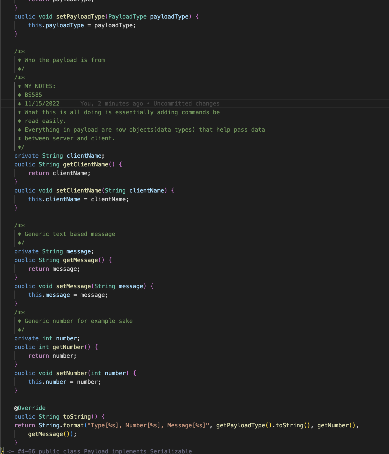Click the 'this.clientName = clientName;' assignment
Screen dimensions: 389x454
click(78, 199)
